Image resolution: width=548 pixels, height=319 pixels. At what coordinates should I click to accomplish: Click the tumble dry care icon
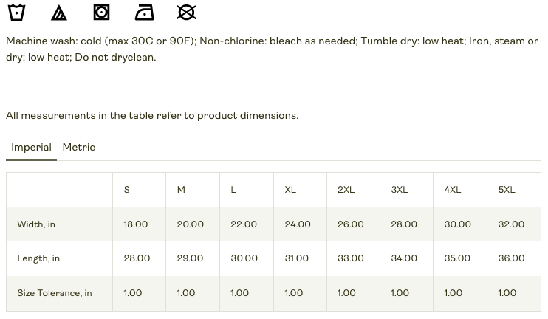[102, 12]
